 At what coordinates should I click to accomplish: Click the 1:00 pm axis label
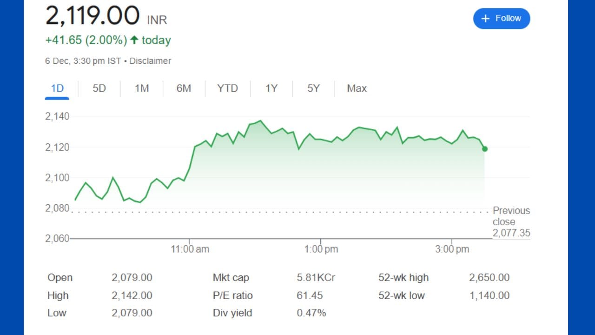321,249
